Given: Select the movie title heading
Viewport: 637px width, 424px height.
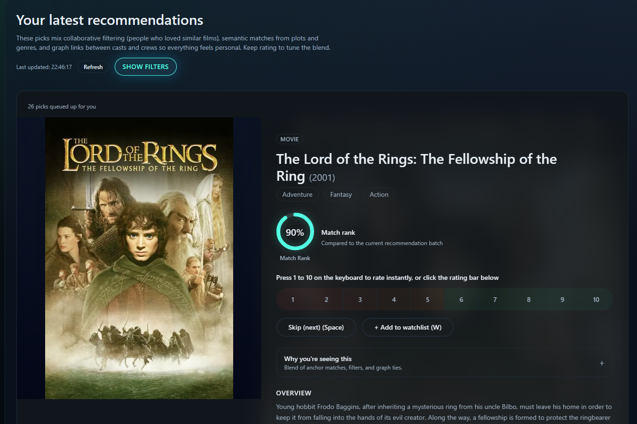Looking at the screenshot, I should pyautogui.click(x=417, y=167).
